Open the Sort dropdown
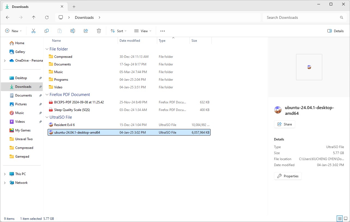 tap(118, 31)
